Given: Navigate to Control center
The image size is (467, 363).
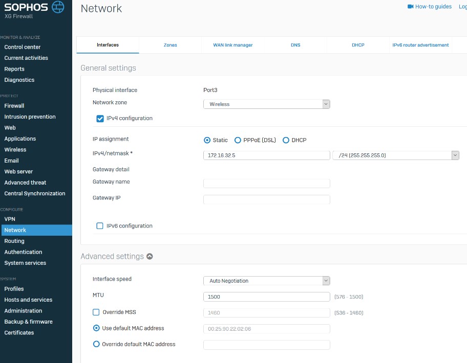Looking at the screenshot, I should pyautogui.click(x=23, y=47).
